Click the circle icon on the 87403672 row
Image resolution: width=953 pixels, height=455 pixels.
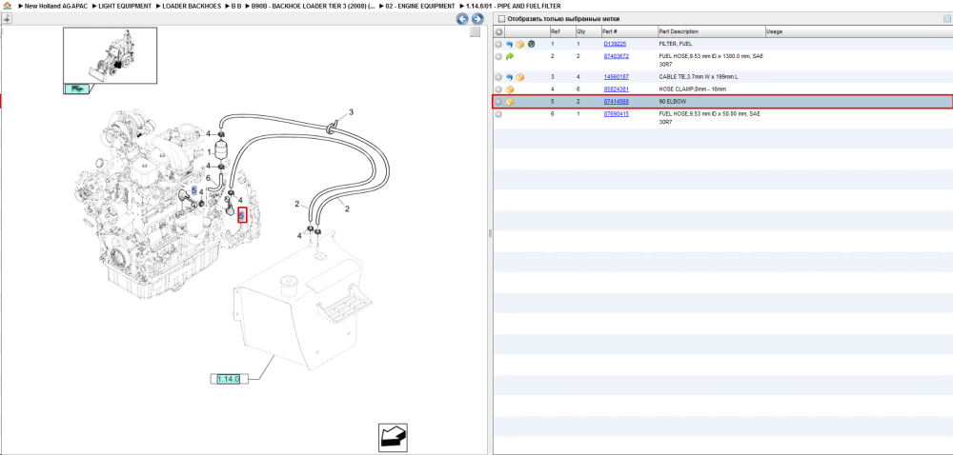point(498,56)
